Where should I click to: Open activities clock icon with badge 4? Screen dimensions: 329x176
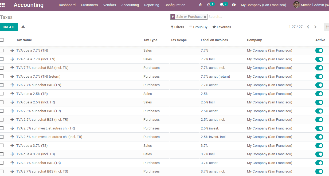209,5
